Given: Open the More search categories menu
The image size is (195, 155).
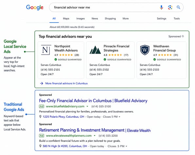Looking at the screenshot, I should point(126,19).
